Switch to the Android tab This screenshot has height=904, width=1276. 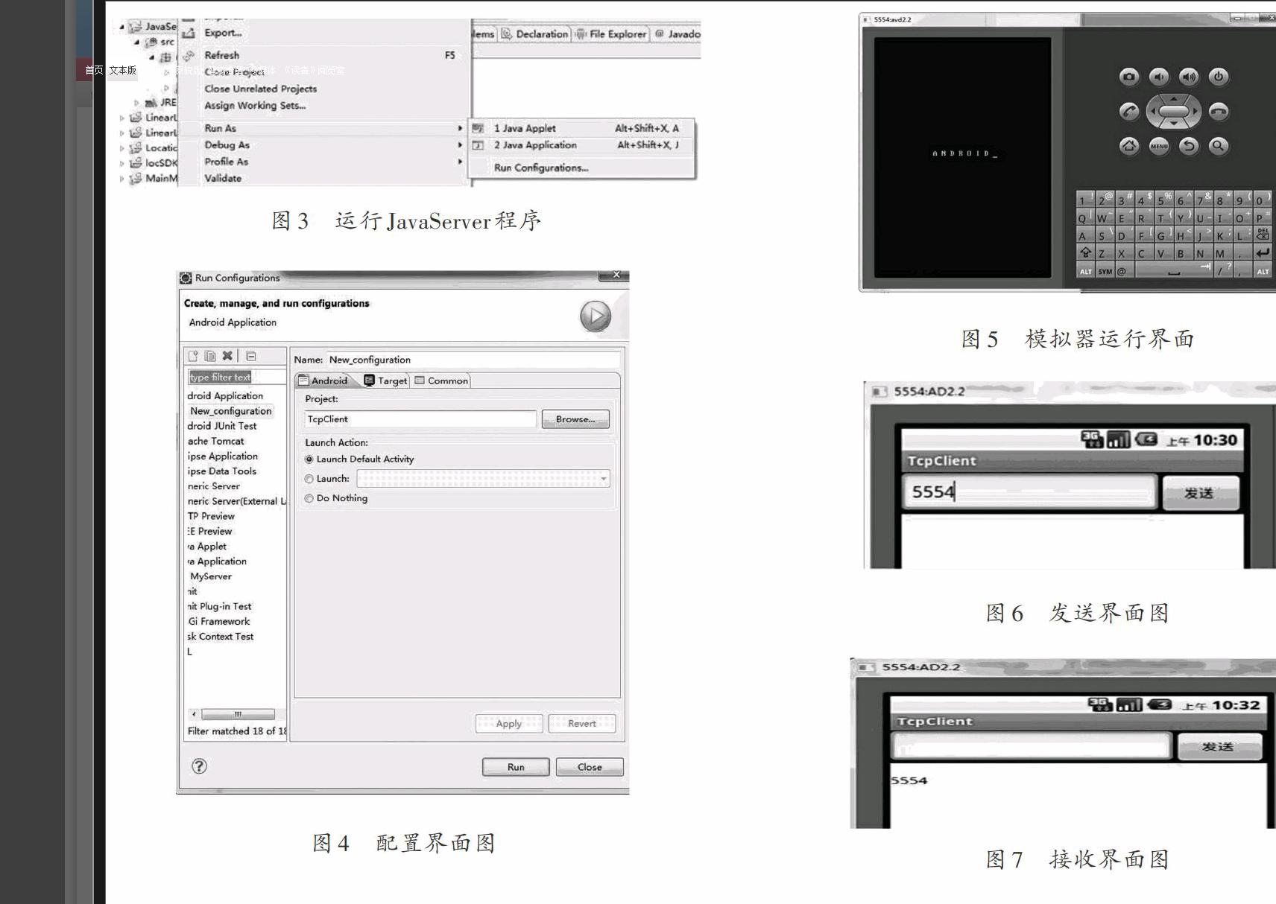tap(323, 381)
